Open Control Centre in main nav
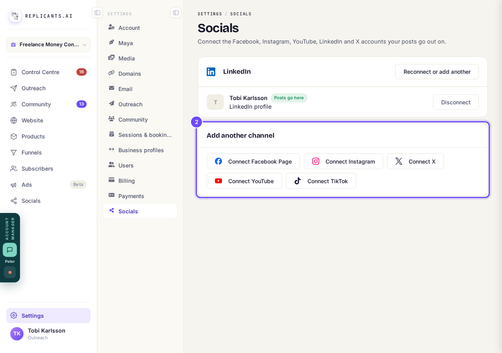The height and width of the screenshot is (353, 502). [48, 72]
